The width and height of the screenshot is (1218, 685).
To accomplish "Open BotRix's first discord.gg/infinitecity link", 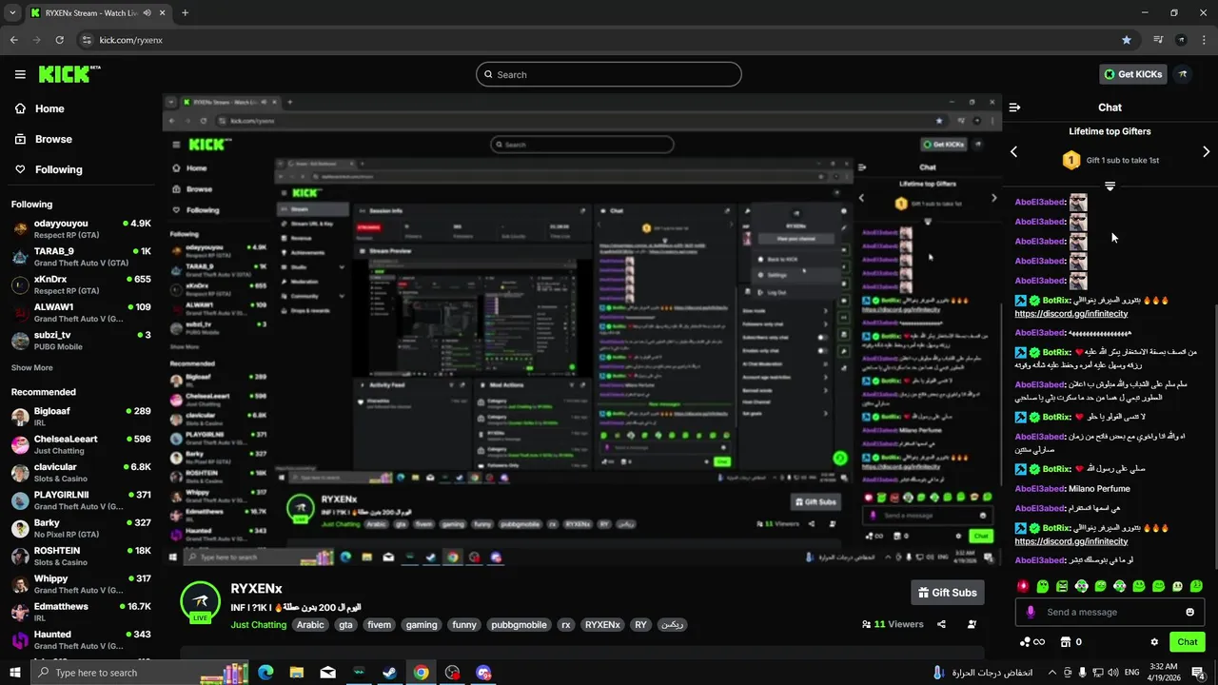I will (1071, 313).
